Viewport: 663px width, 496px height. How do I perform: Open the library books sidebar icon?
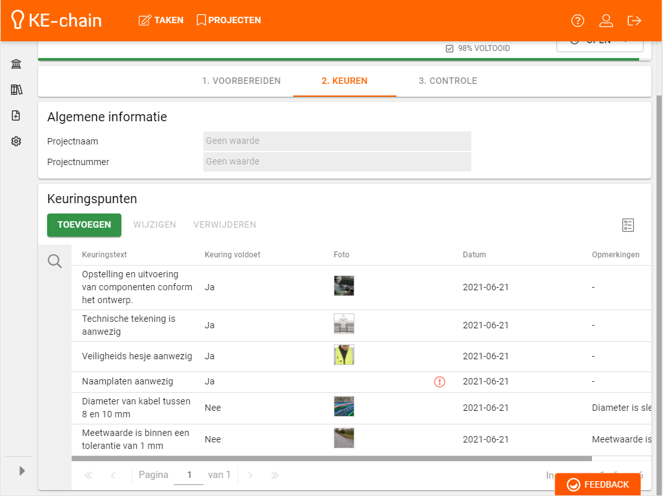(x=16, y=90)
